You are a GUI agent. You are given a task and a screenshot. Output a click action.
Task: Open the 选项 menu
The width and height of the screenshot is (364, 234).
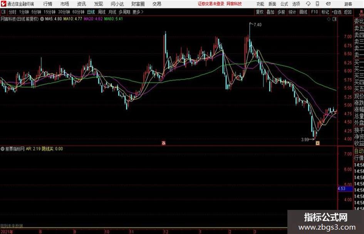click(296, 4)
